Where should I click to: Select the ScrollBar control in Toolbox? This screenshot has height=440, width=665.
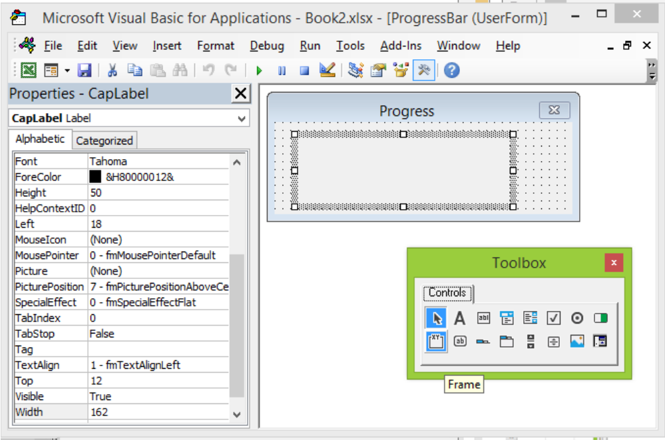click(530, 341)
